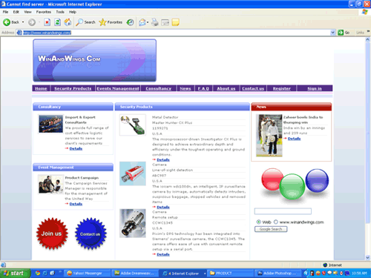Click the green Go arrow button
The width and height of the screenshot is (371, 278).
click(x=341, y=33)
